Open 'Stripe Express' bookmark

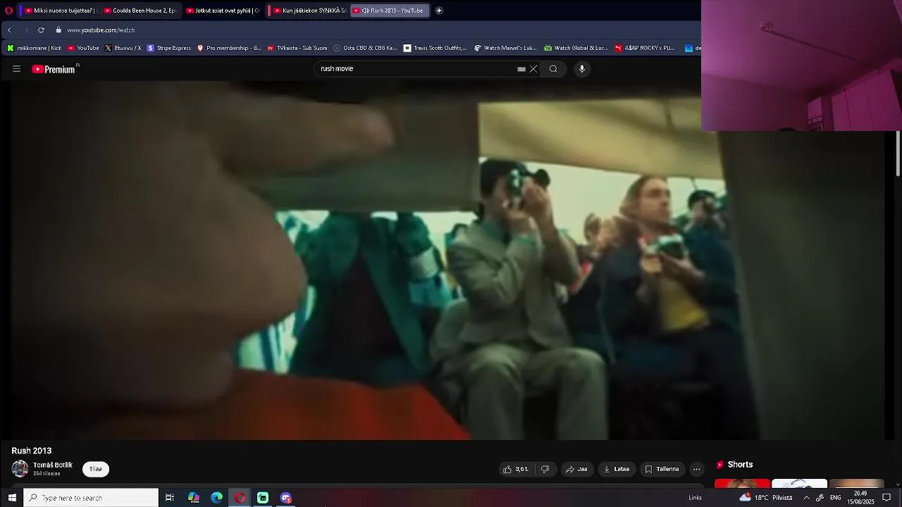(x=169, y=48)
